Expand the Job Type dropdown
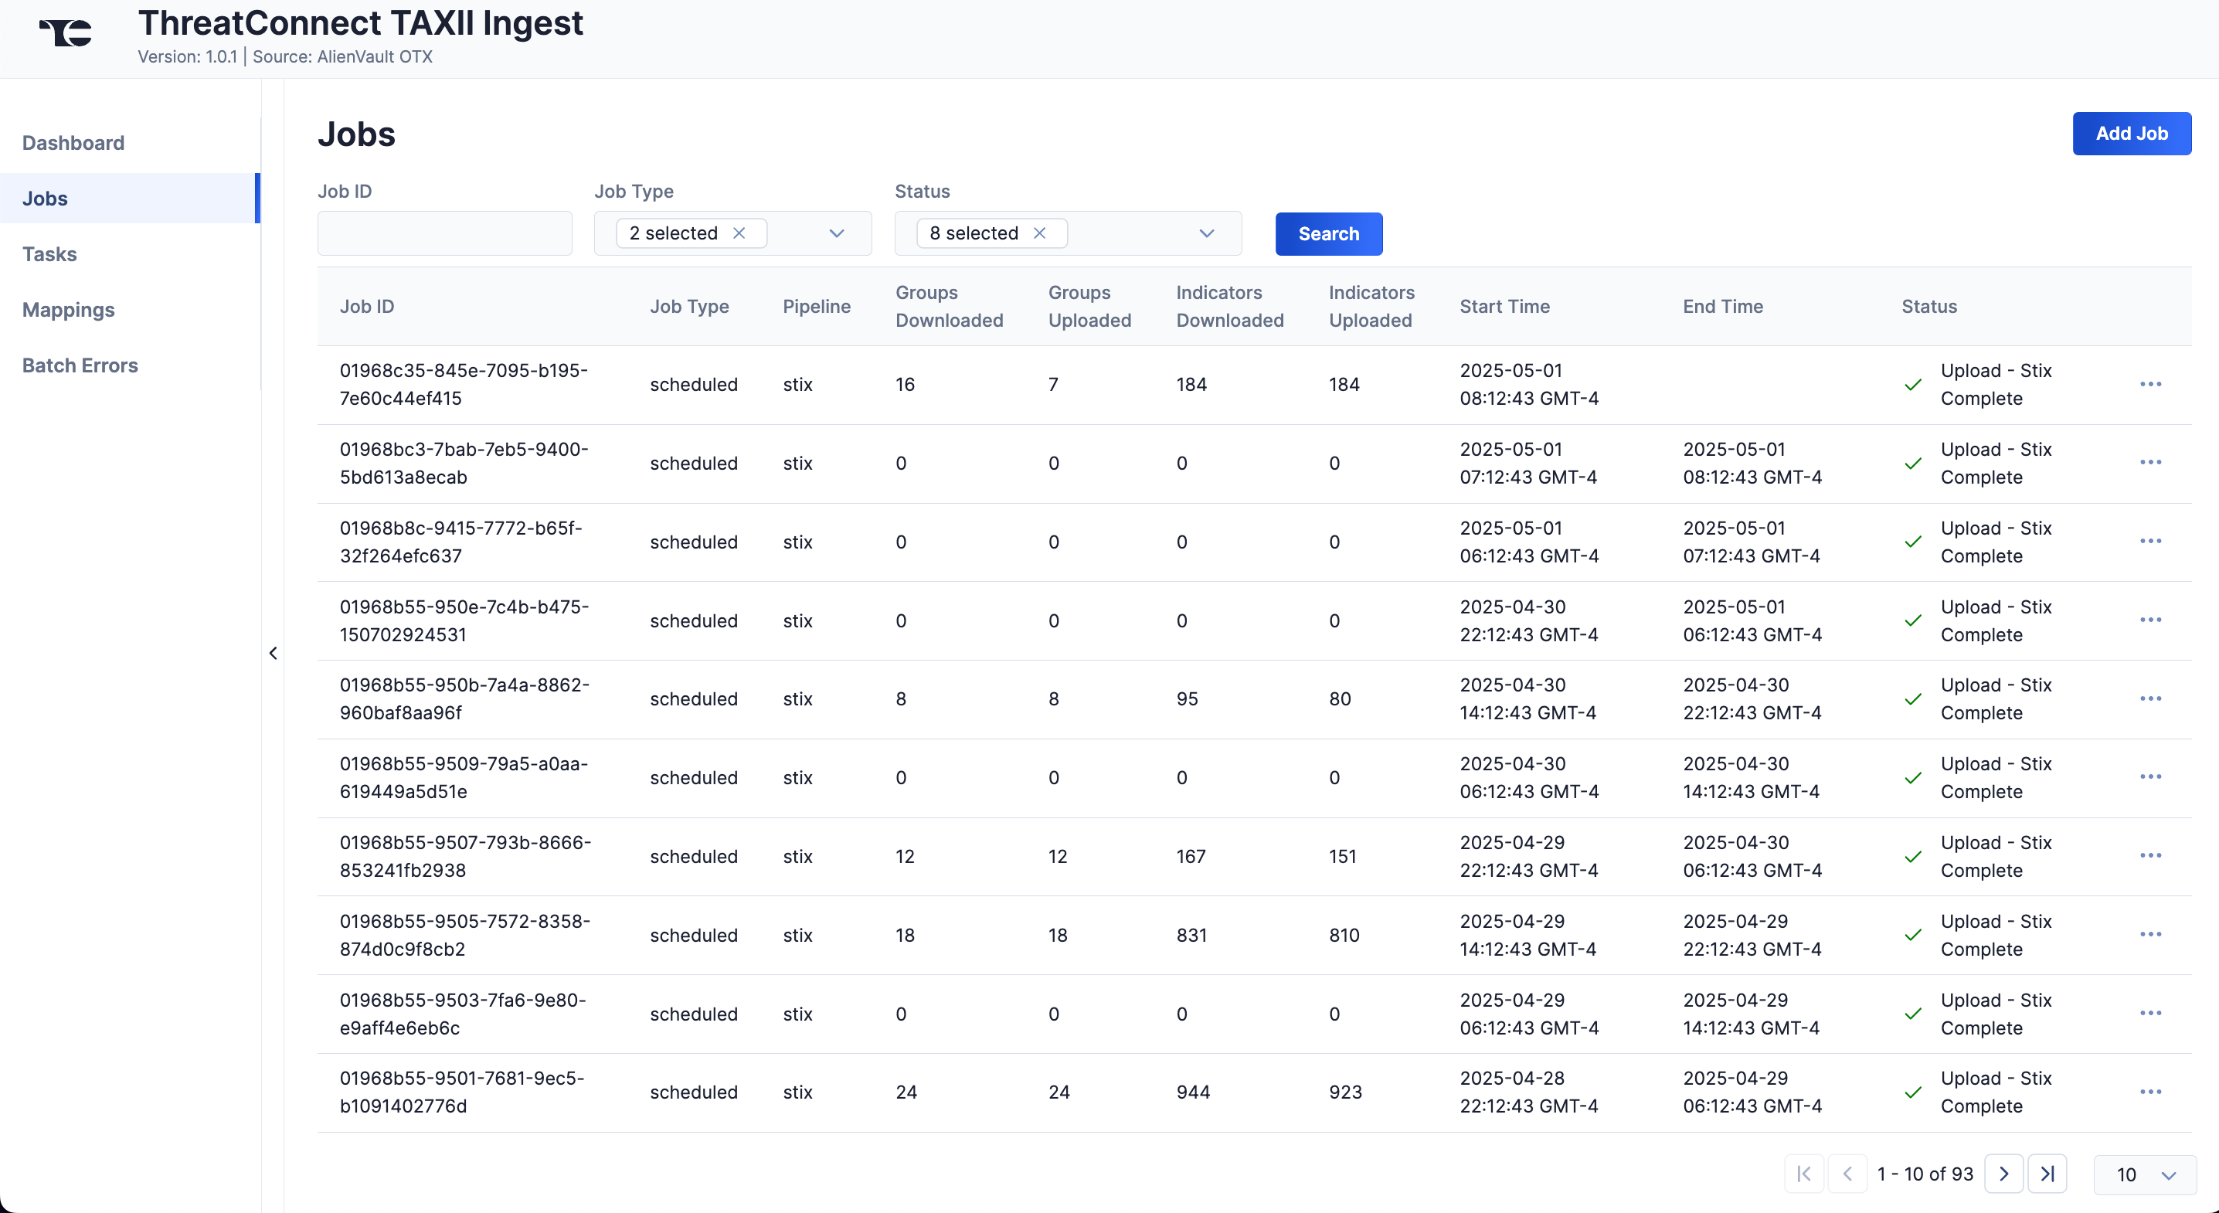Viewport: 2219px width, 1213px height. [x=837, y=233]
